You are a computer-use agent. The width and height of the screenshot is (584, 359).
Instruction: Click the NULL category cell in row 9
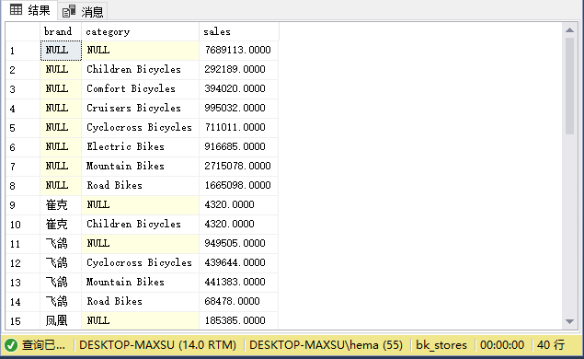[140, 205]
